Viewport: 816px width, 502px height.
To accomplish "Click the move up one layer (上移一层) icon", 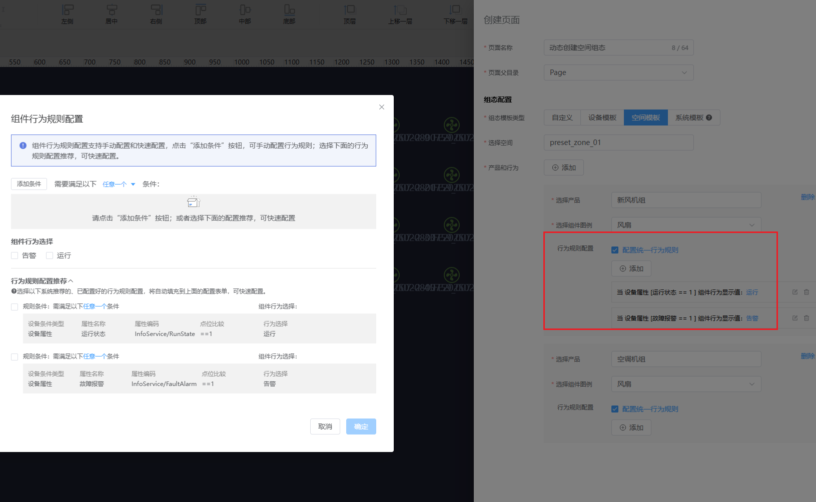I will (x=400, y=10).
